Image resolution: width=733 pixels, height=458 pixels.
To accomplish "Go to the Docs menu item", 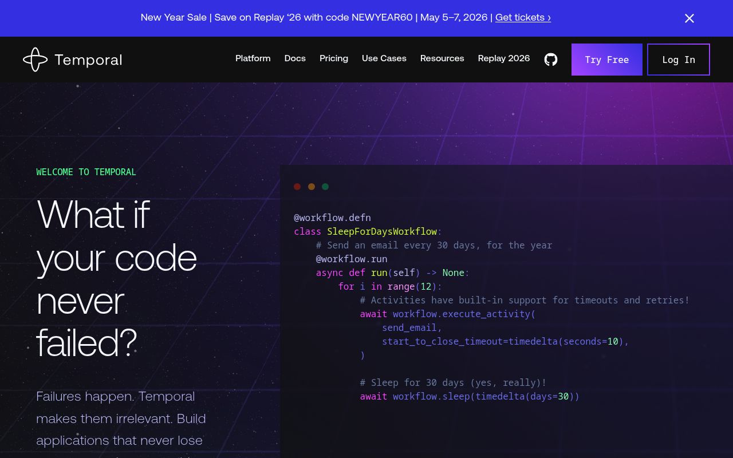I will pos(295,58).
